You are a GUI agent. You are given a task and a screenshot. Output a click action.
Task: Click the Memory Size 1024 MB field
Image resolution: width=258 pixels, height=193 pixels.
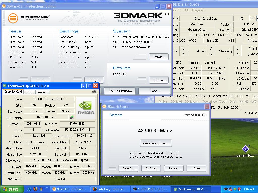(x=35, y=154)
